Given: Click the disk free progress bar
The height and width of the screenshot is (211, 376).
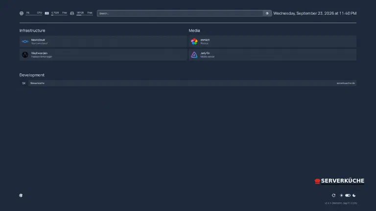Looking at the screenshot, I should coord(84,15).
